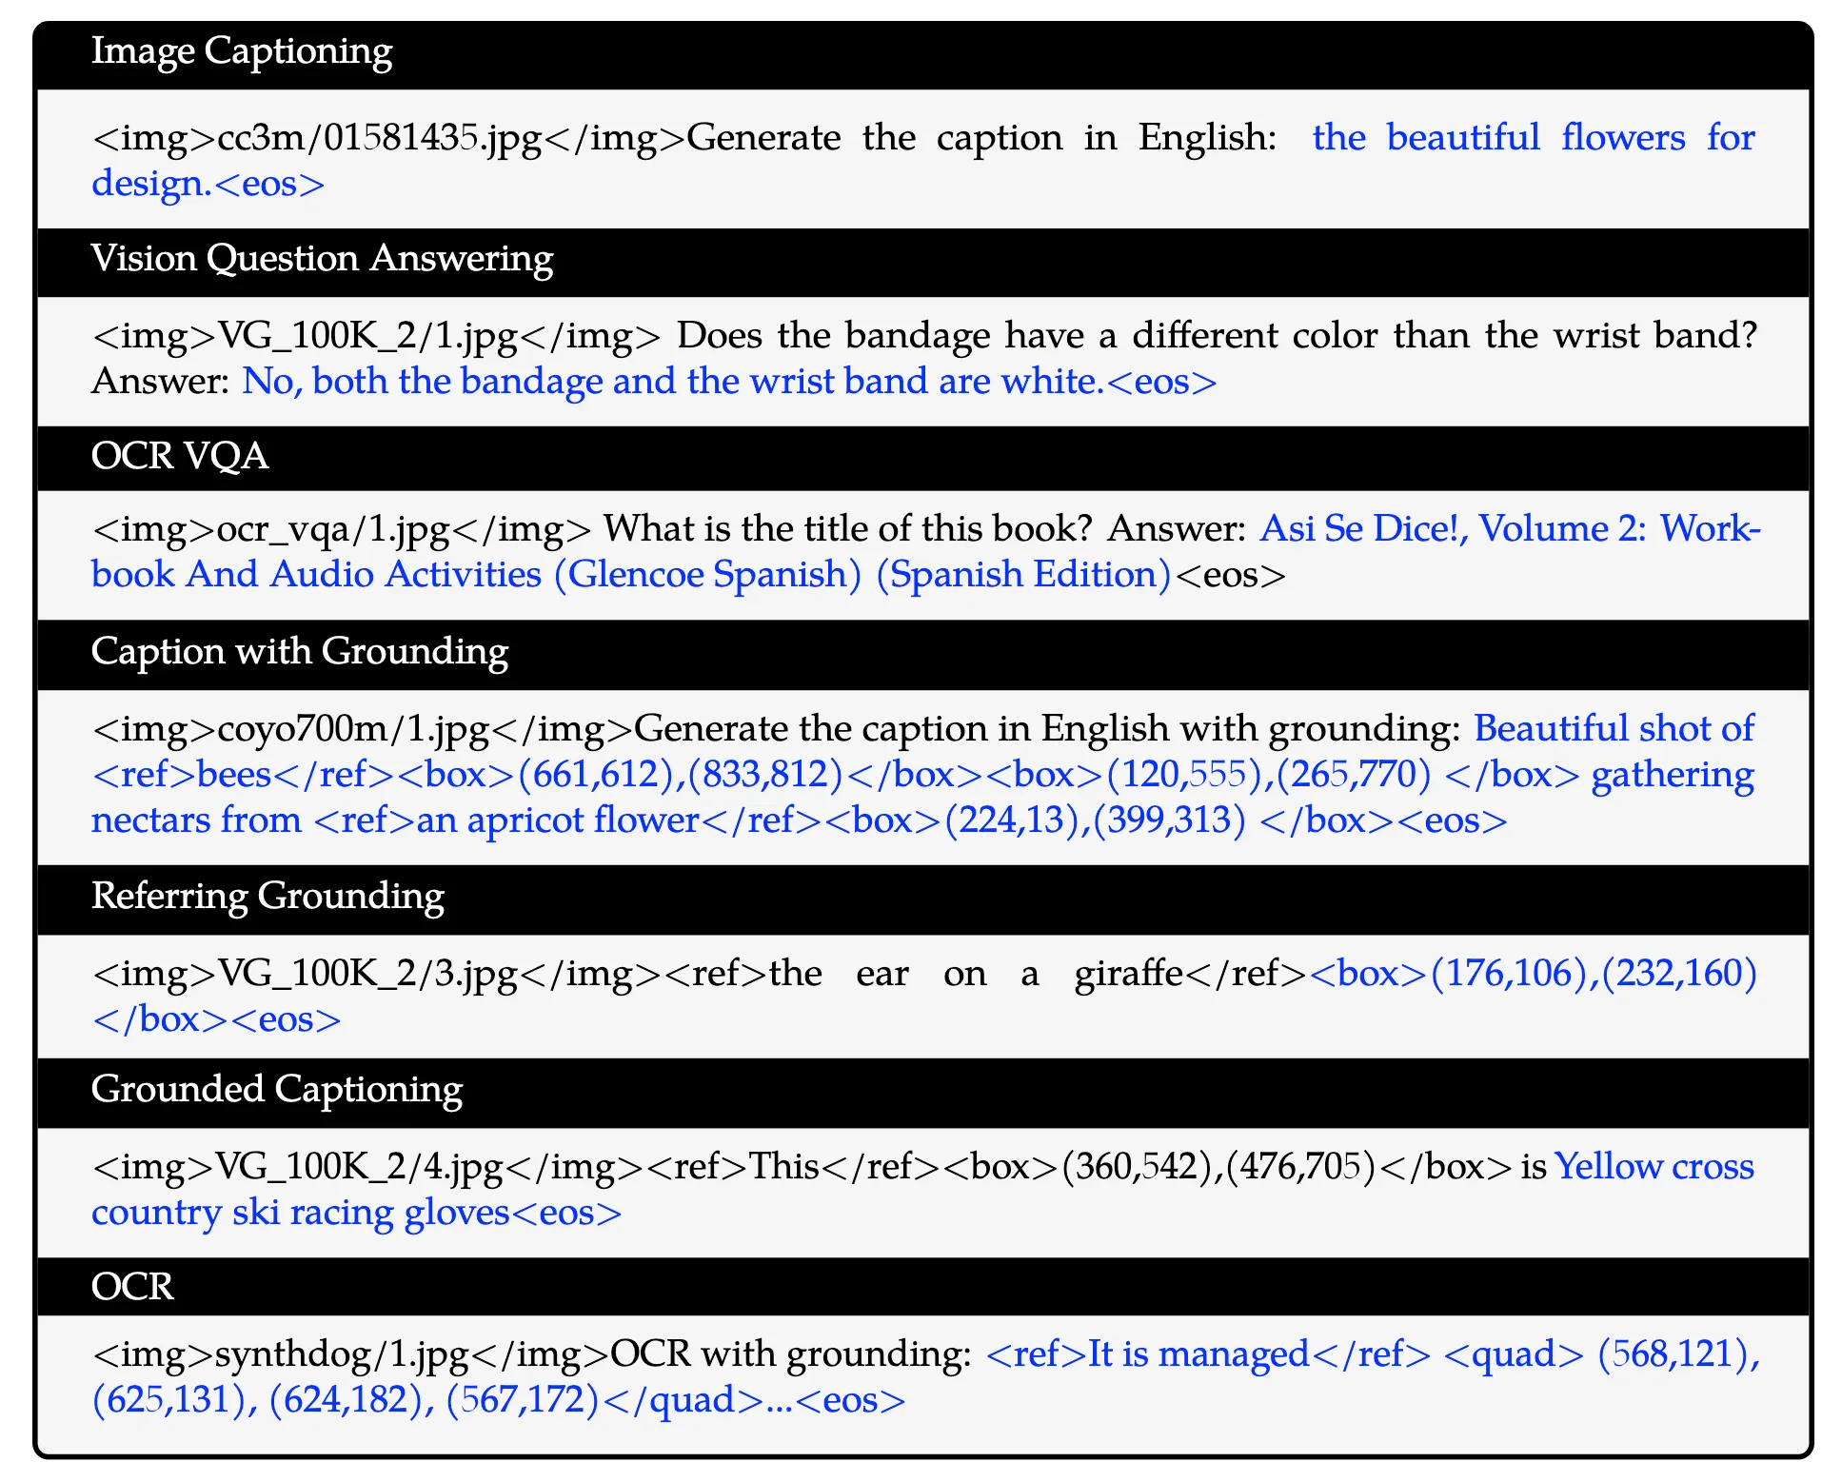1842x1482 pixels.
Task: Click the blue text 'the beautiful flowers for'
Action: coord(1533,139)
